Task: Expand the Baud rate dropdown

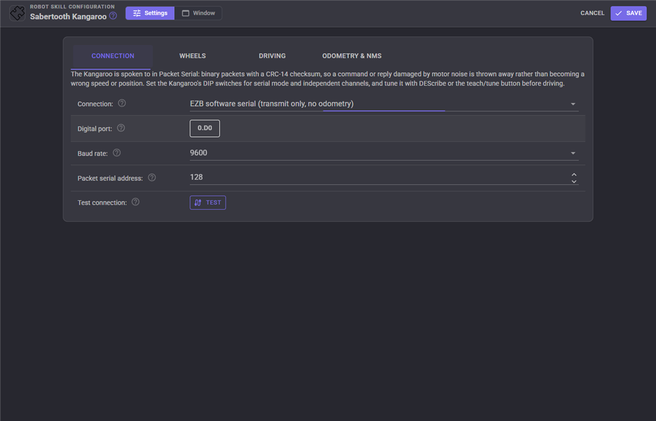Action: pos(384,154)
